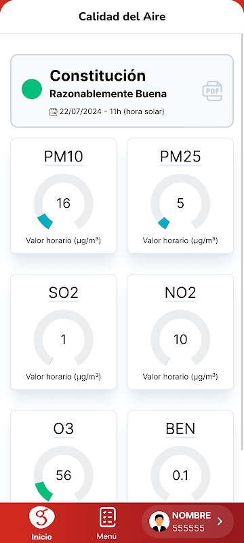Click the BEN gauge showing 0.1

tap(180, 474)
